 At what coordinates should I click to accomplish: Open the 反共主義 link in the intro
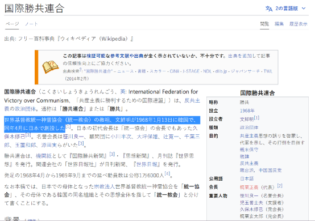click(x=192, y=100)
